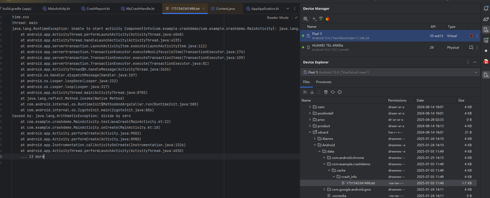This screenshot has width=490, height=198.
Task: Expand the com.google.android.gms folder
Action: click(x=324, y=189)
